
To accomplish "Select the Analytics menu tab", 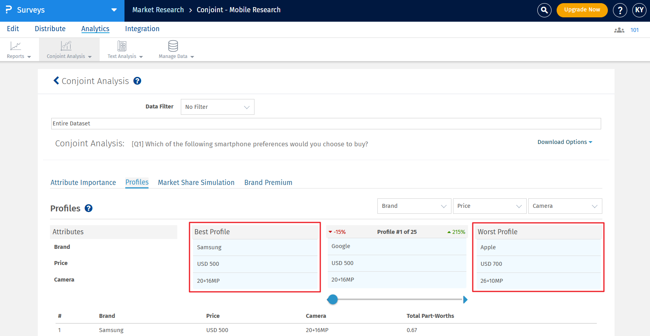I will pos(95,29).
